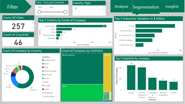
Task: Select the United Kingdom bar in Top 5 Country
Action: (58, 35)
